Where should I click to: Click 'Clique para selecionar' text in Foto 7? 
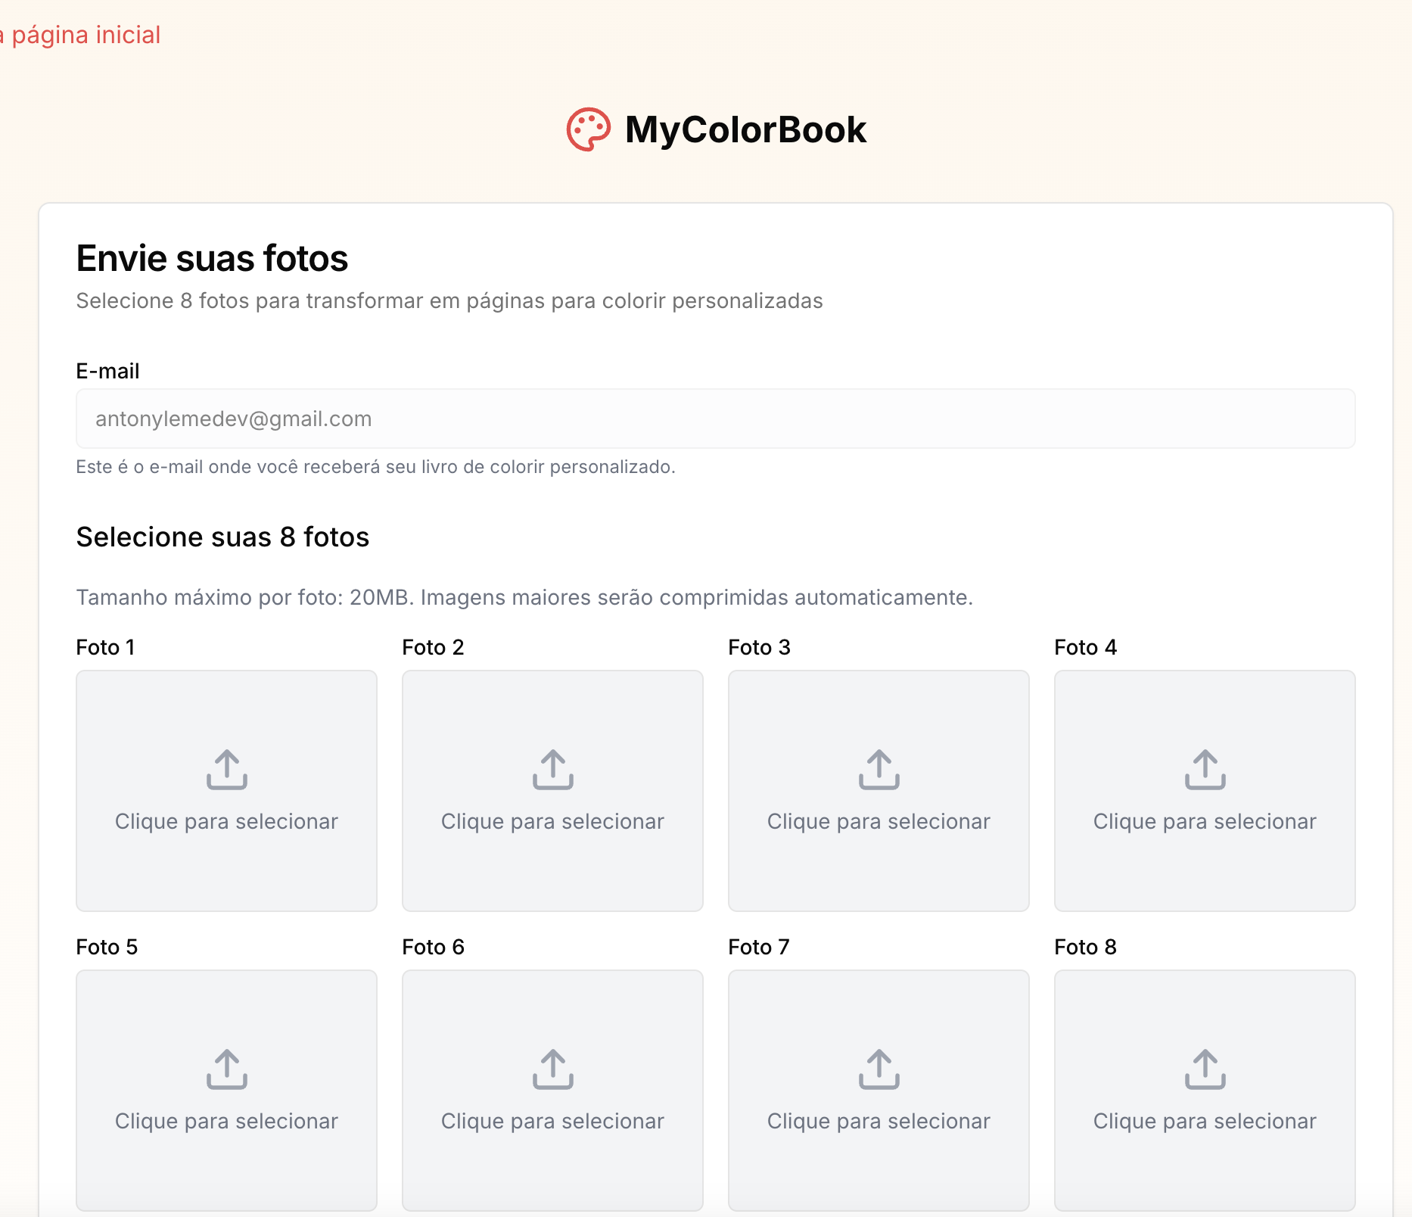(879, 1122)
